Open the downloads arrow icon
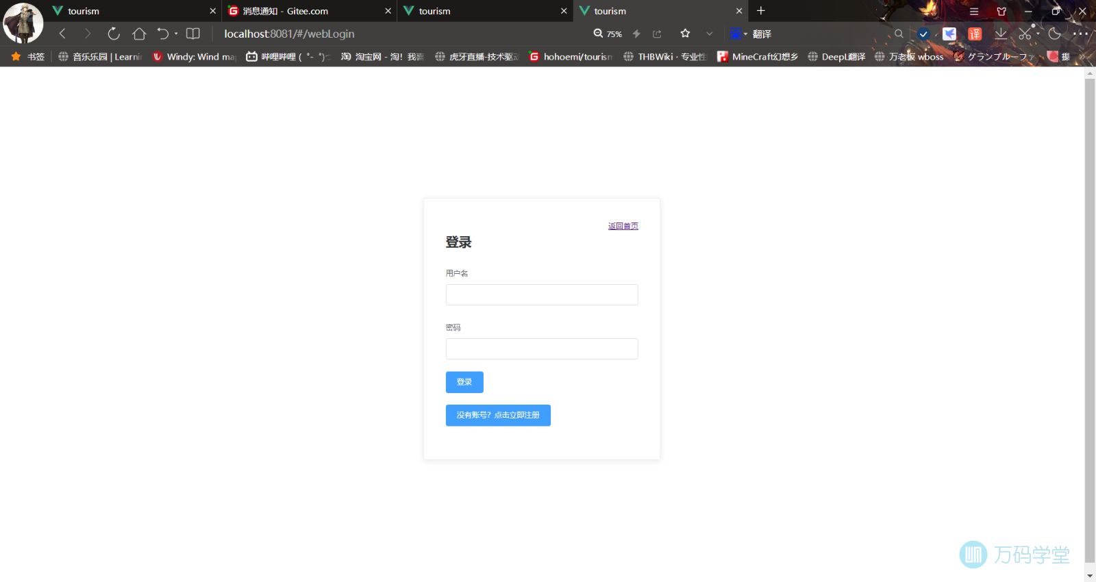This screenshot has width=1096, height=582. [1001, 34]
